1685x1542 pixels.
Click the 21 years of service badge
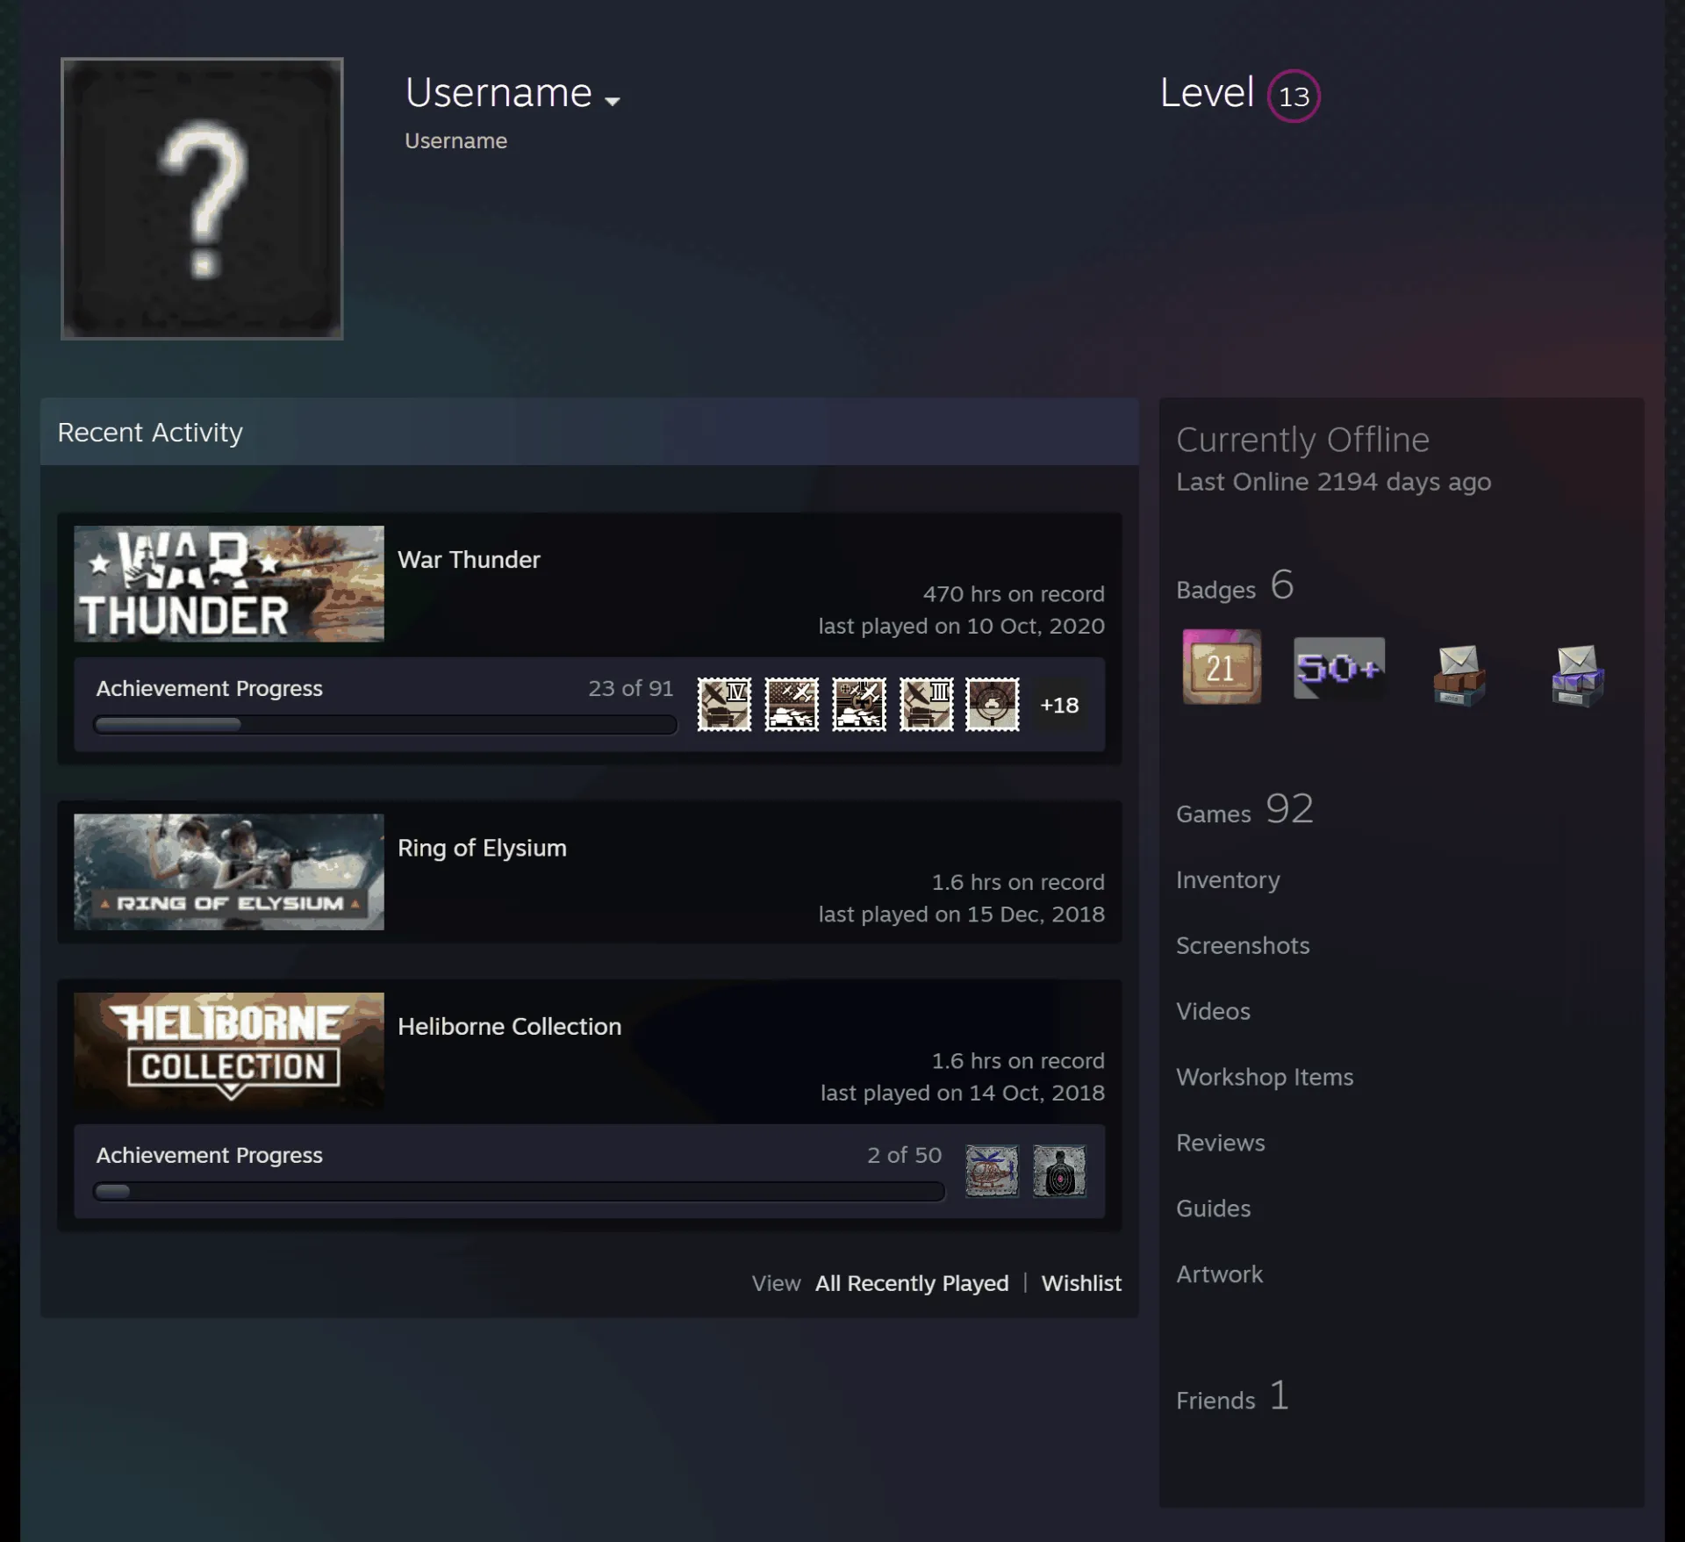tap(1222, 667)
